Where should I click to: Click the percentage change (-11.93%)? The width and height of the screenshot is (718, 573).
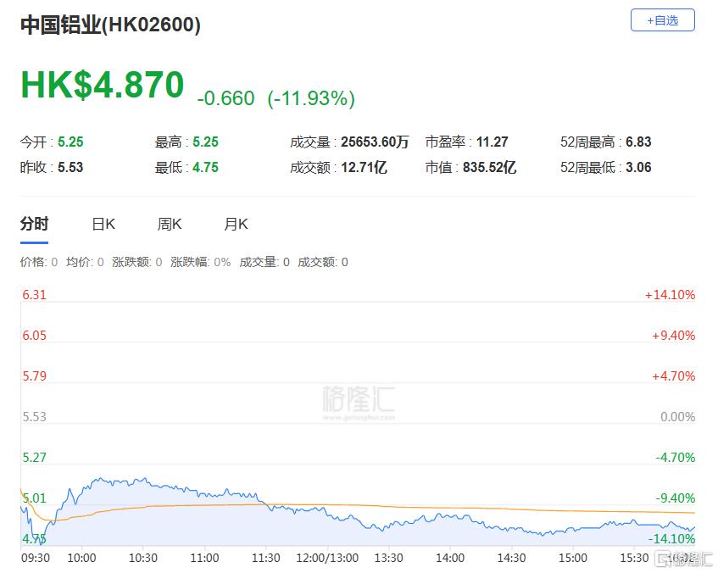pos(311,98)
